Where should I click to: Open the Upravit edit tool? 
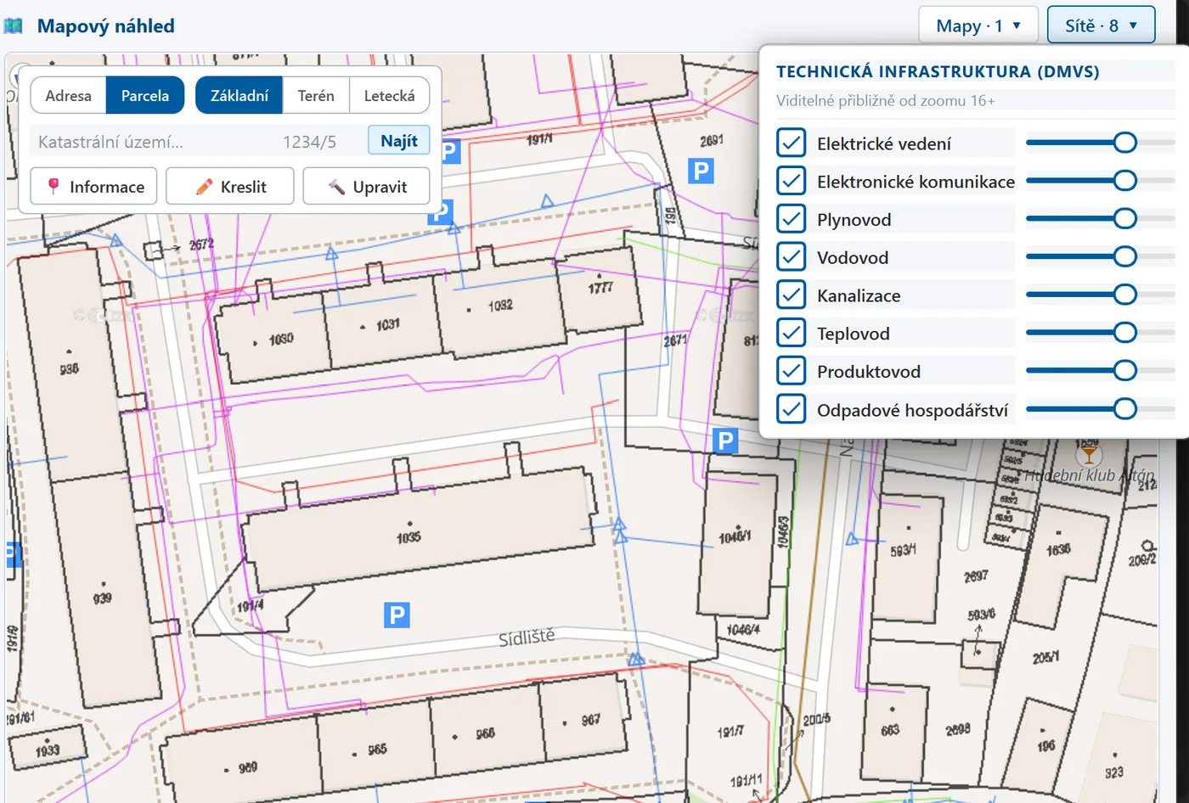coord(367,186)
